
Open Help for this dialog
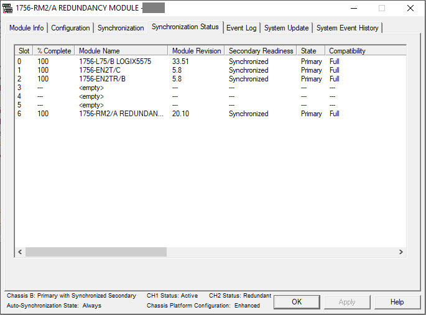point(397,302)
